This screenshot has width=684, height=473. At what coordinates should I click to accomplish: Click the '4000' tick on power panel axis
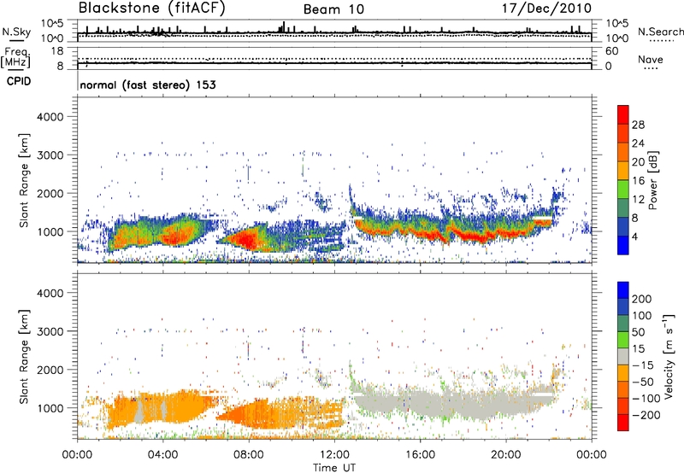pos(50,117)
